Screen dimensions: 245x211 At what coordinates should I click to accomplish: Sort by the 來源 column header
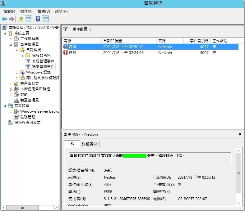(170, 41)
